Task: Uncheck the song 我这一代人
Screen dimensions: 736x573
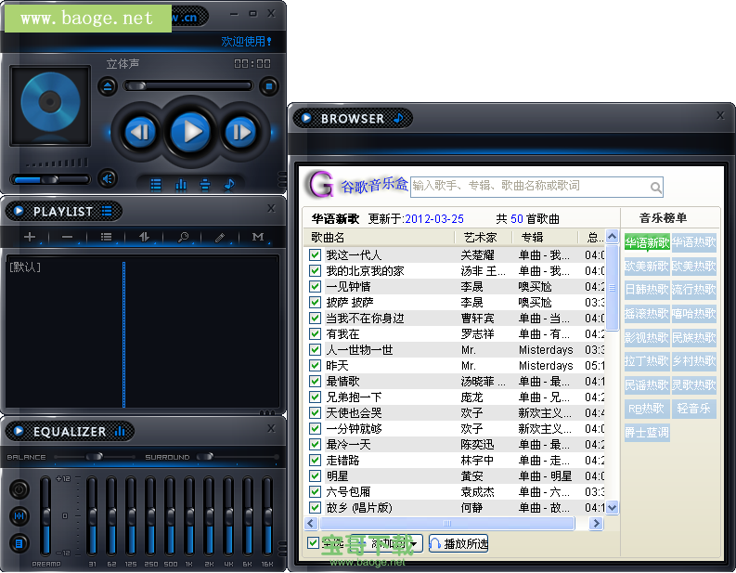Action: [315, 255]
